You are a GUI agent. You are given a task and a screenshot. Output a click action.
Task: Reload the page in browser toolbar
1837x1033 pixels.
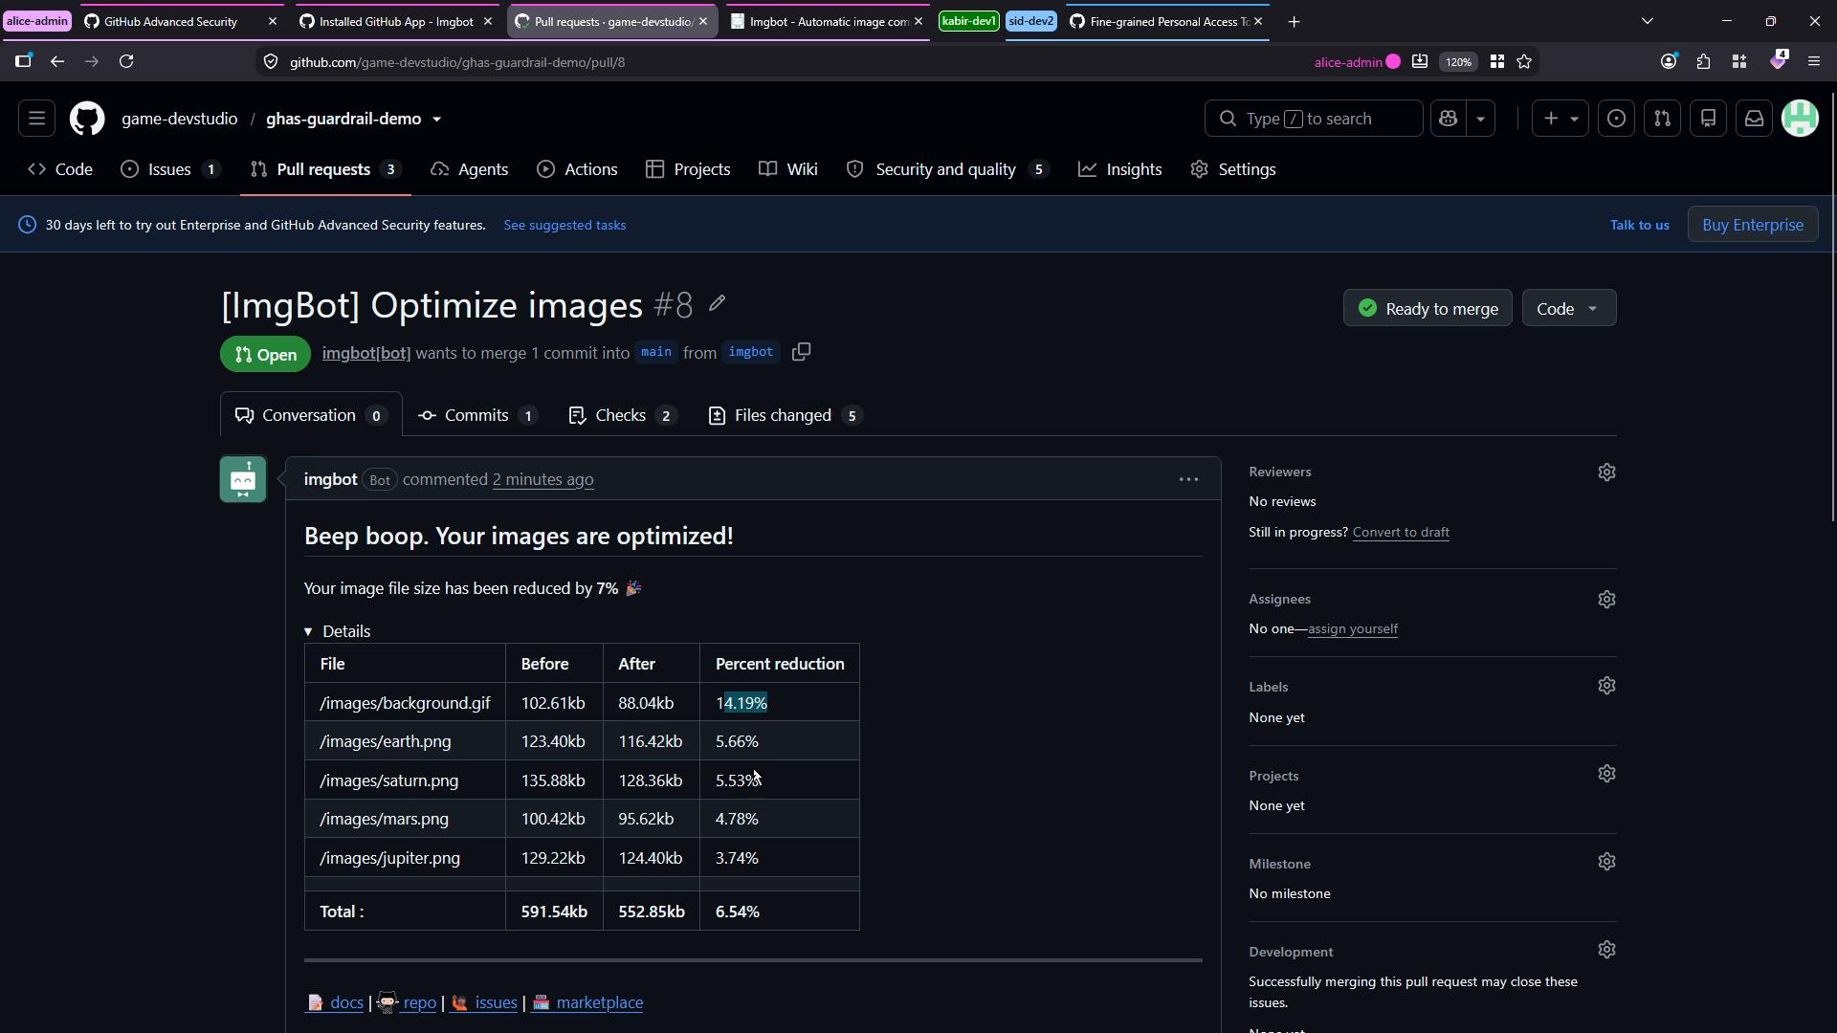click(126, 61)
